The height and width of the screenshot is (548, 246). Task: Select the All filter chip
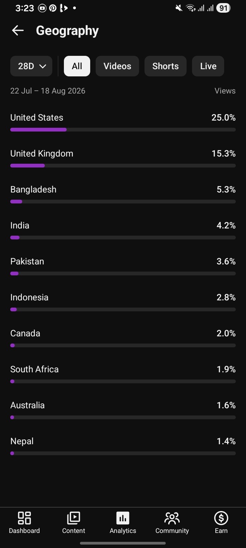coord(77,66)
